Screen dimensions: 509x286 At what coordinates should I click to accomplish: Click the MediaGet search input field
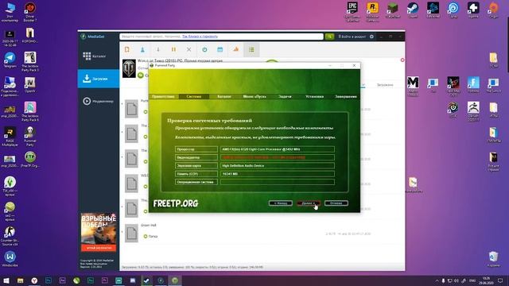(221, 37)
